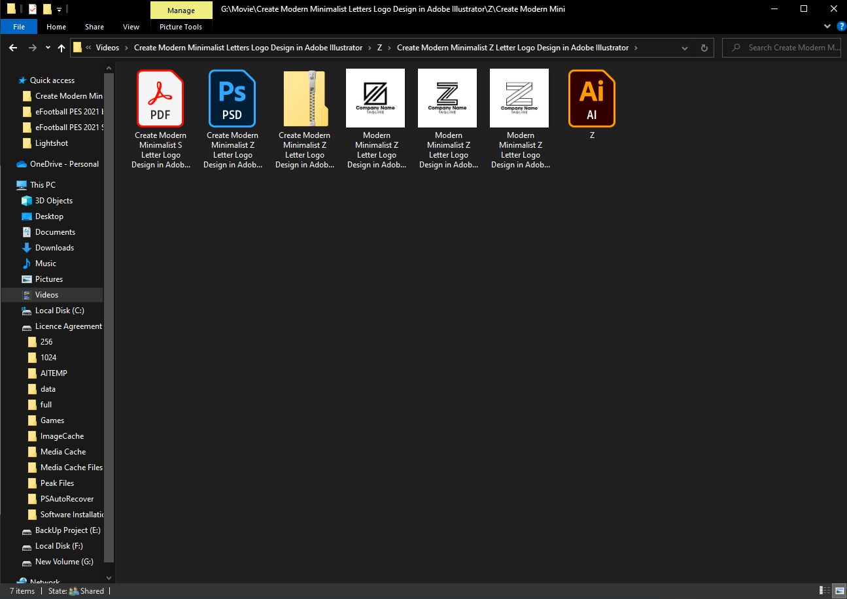Open Music in the navigation pane
This screenshot has width=847, height=599.
click(x=46, y=264)
